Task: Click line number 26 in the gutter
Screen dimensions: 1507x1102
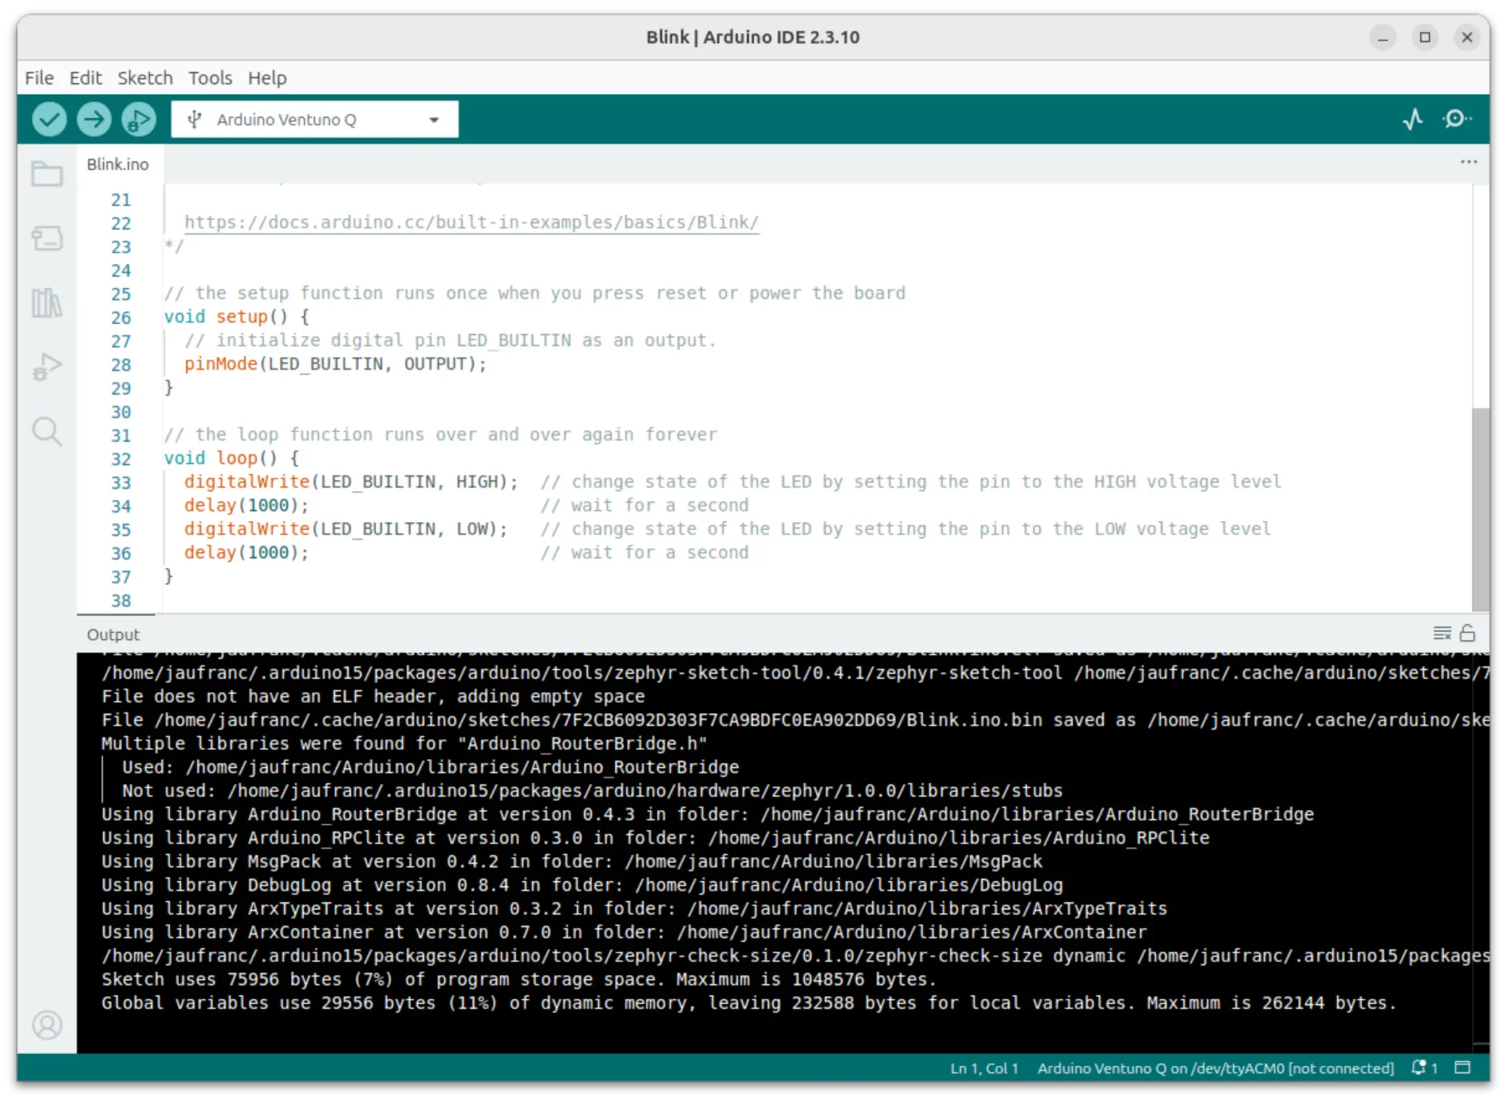Action: [121, 317]
